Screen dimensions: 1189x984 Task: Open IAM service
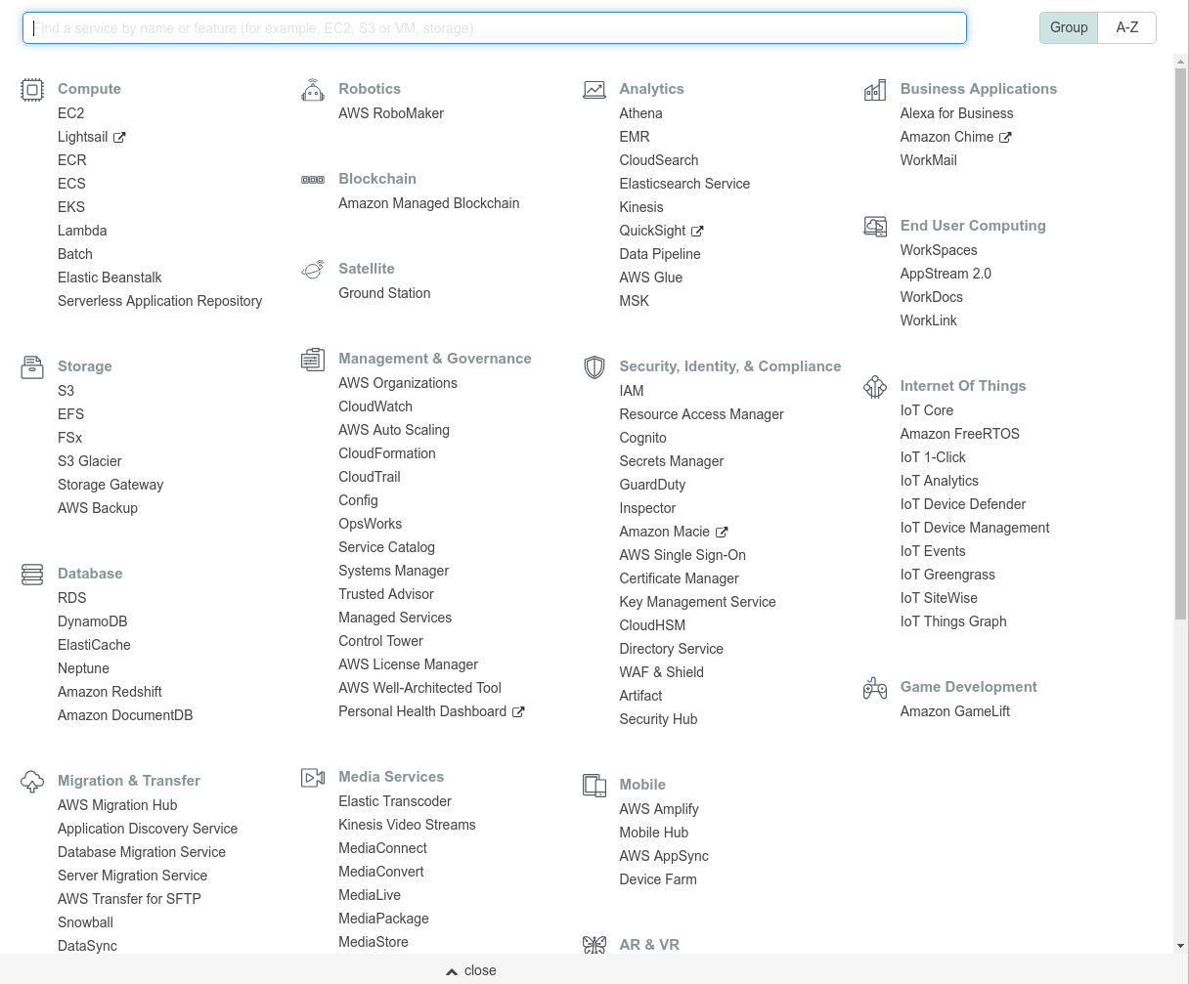tap(632, 391)
